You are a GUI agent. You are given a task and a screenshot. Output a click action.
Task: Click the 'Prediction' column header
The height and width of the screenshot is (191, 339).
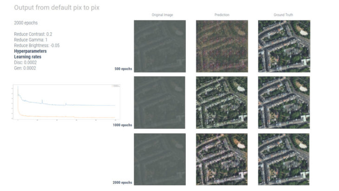(x=222, y=15)
